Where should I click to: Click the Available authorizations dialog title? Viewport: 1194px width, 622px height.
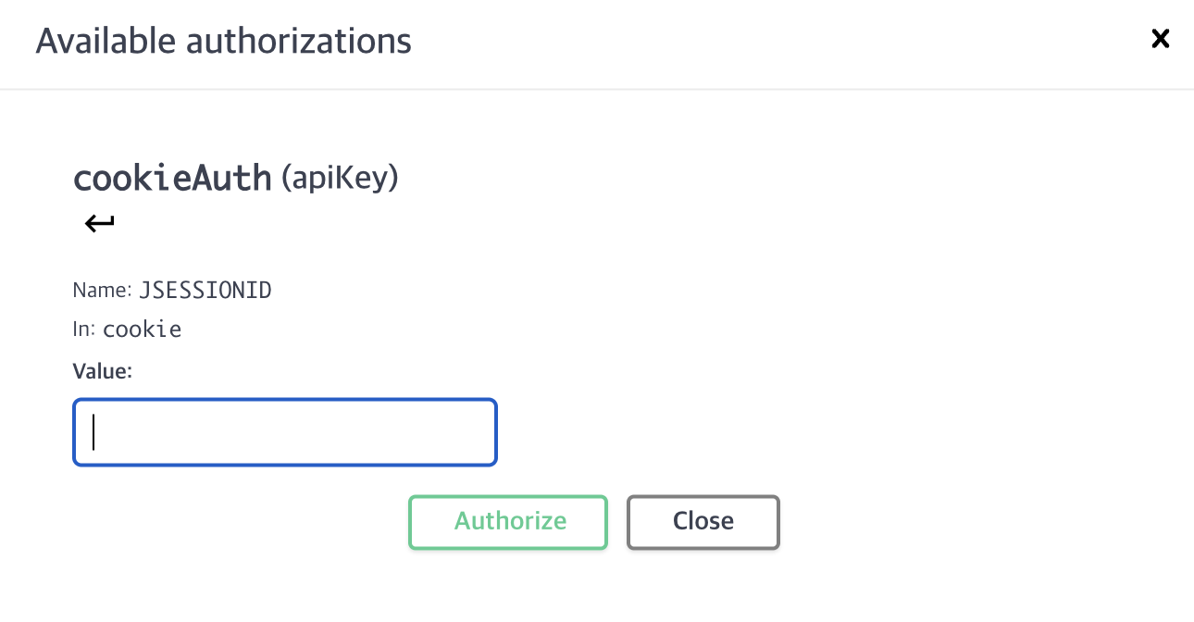point(223,42)
